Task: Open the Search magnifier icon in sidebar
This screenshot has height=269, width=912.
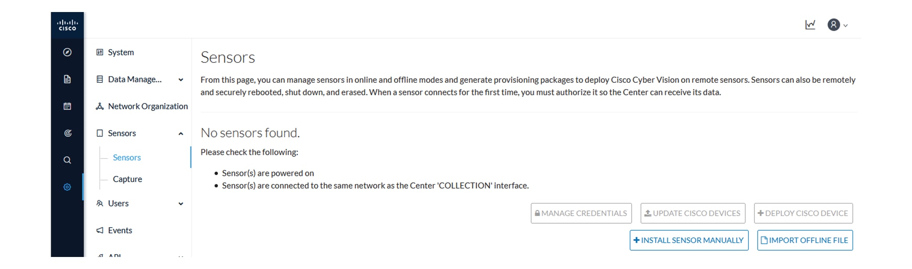Action: (67, 160)
